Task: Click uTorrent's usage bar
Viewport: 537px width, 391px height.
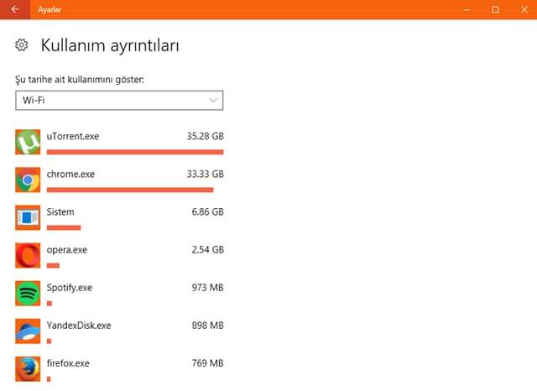Action: pyautogui.click(x=135, y=152)
